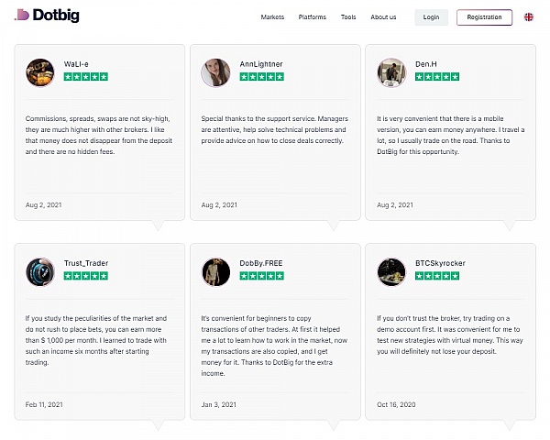Click the star rating under WaLl-e
Image resolution: width=550 pixels, height=440 pixels.
coord(86,77)
